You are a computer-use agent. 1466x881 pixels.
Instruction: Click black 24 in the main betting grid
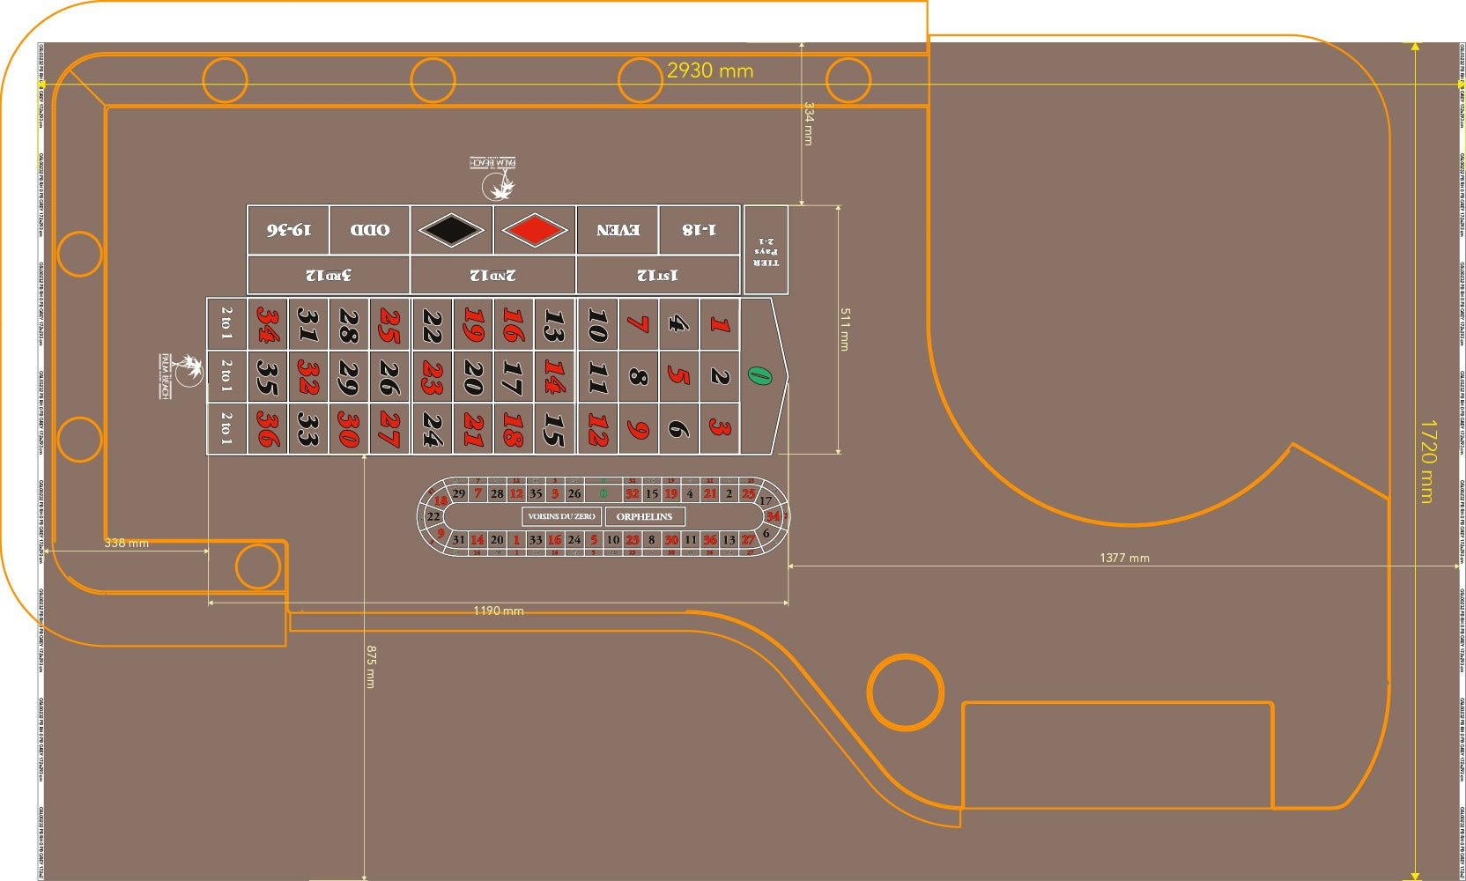[x=432, y=429]
